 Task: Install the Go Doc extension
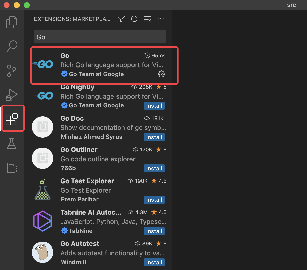point(154,137)
